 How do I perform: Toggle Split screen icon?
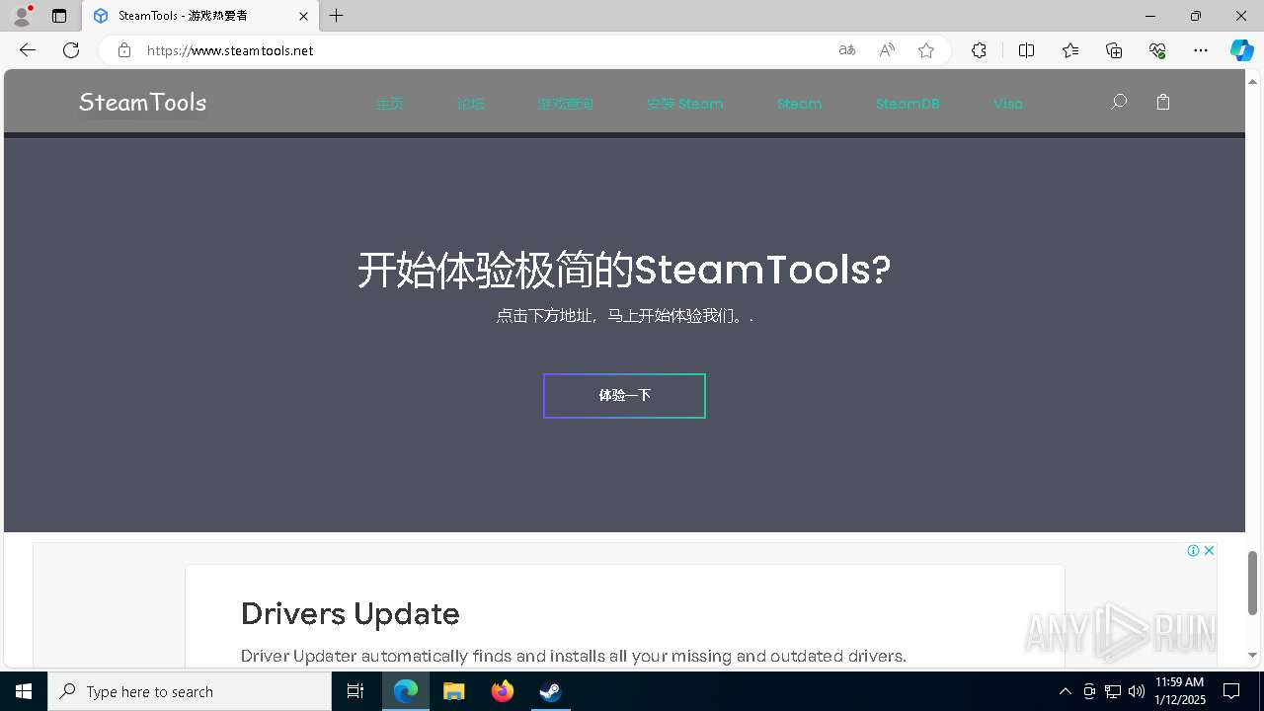tap(1026, 50)
